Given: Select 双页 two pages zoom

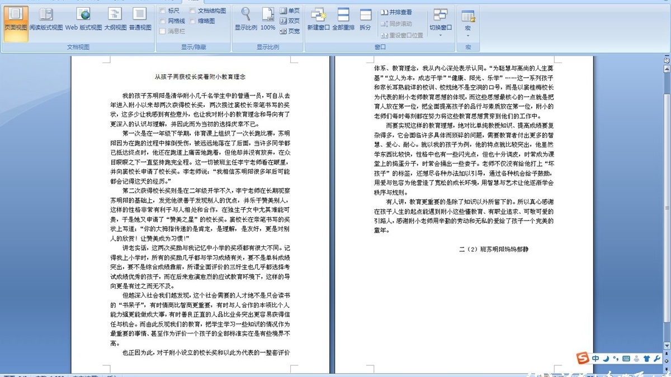Looking at the screenshot, I should 290,21.
